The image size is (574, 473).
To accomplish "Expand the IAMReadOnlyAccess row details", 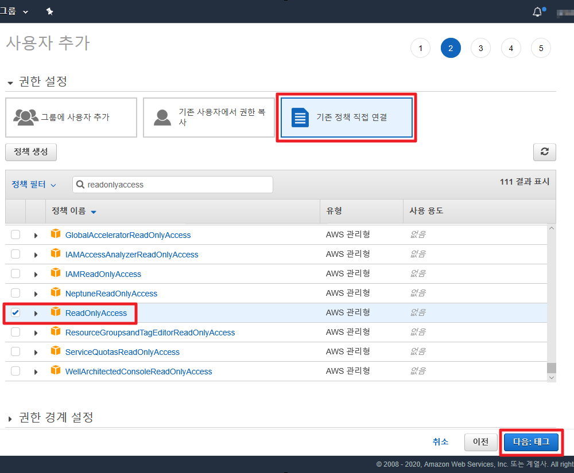I will point(36,275).
